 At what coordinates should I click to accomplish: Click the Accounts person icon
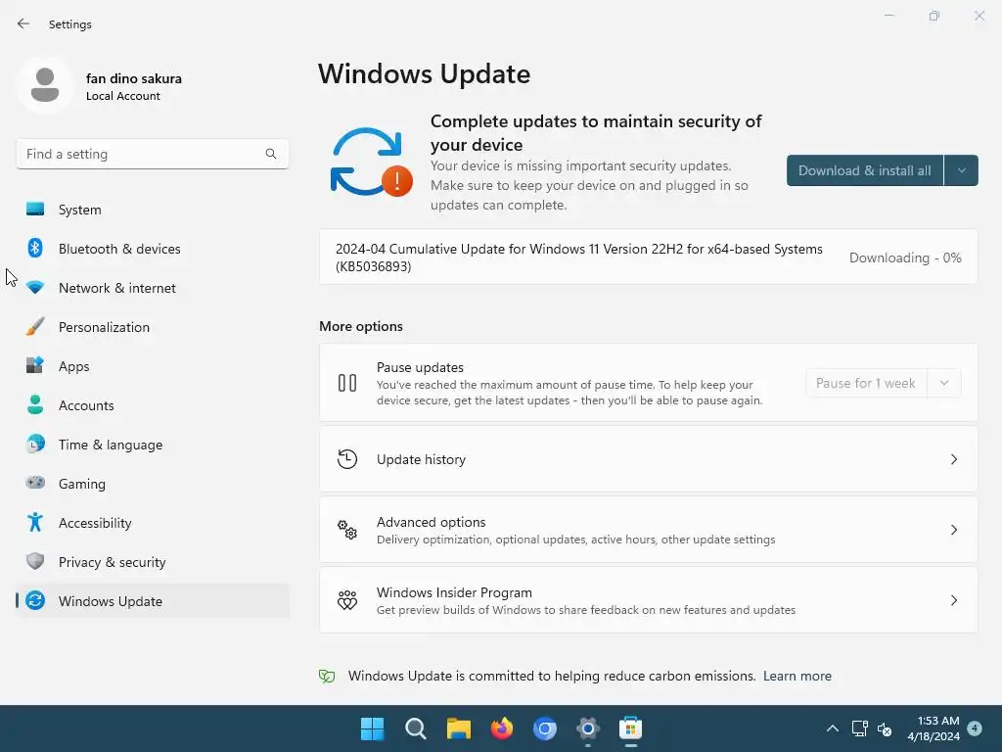(x=35, y=404)
